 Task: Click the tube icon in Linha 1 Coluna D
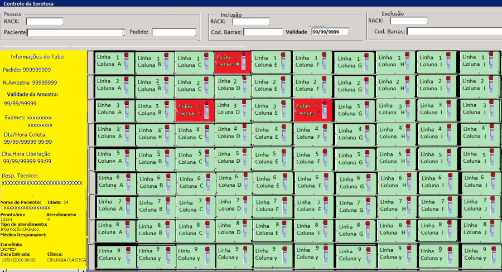tap(244, 61)
